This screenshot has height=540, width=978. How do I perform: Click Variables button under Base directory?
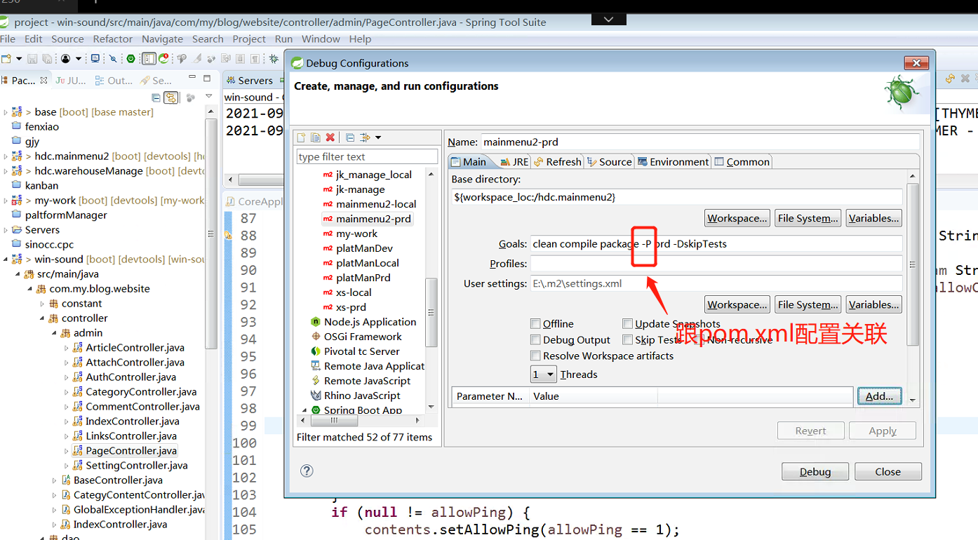pos(873,218)
